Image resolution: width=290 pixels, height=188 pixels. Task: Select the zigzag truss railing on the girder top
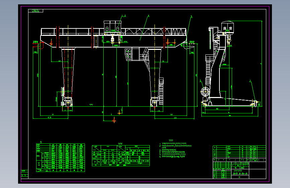[154, 32]
